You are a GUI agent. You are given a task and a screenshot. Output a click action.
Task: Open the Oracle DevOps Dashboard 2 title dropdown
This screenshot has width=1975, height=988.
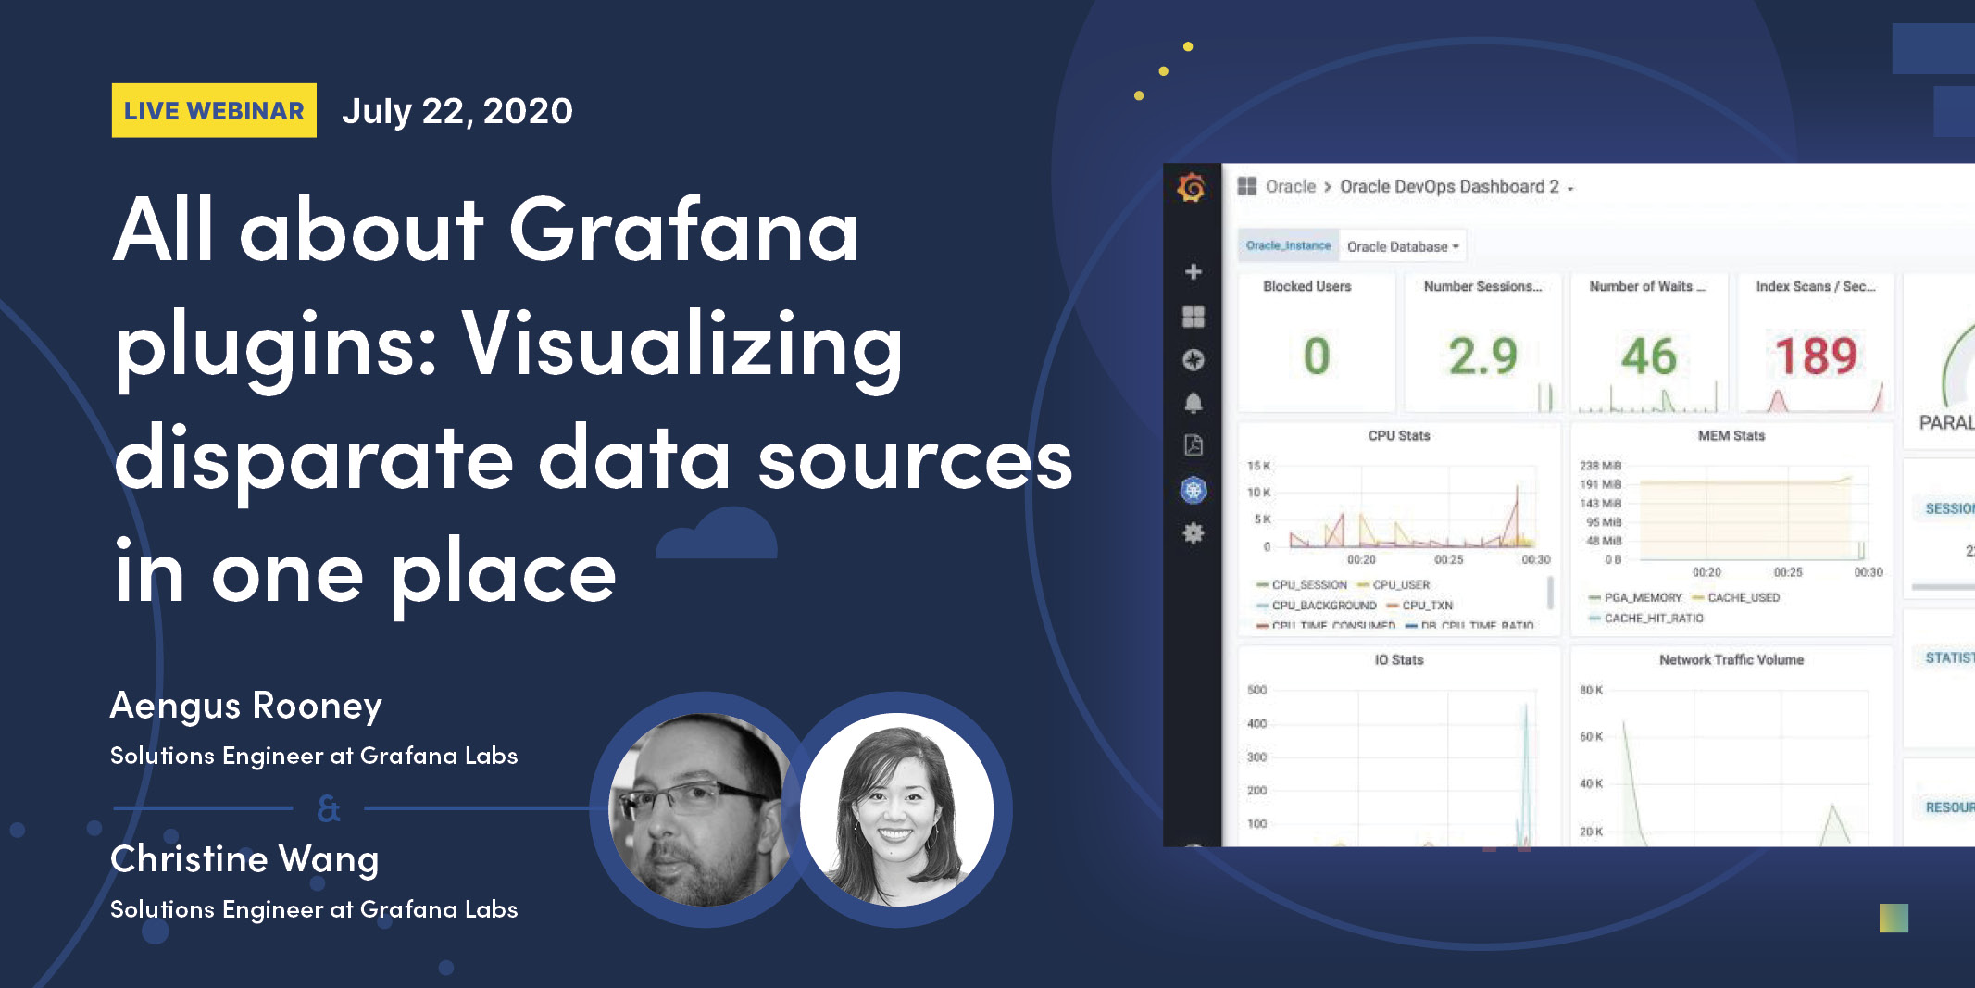[x=1456, y=186]
